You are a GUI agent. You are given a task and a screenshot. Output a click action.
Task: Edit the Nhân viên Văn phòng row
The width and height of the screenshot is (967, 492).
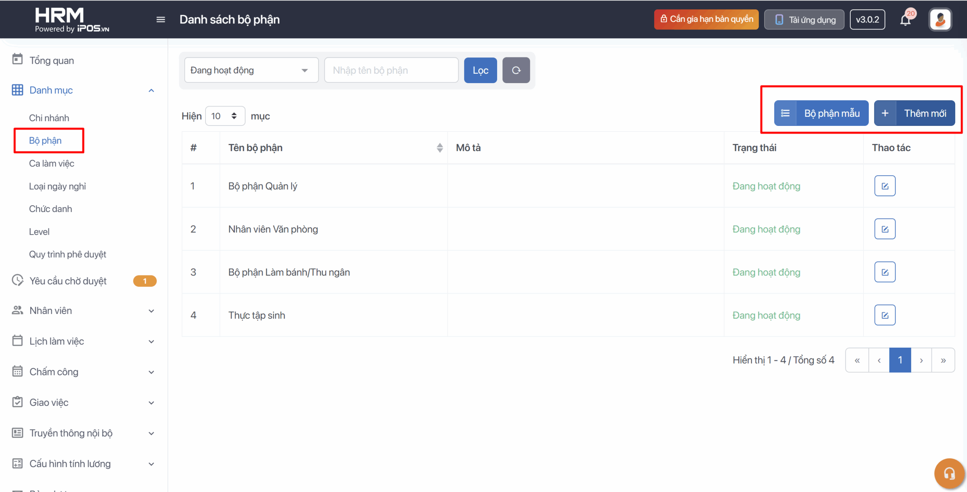(x=885, y=229)
